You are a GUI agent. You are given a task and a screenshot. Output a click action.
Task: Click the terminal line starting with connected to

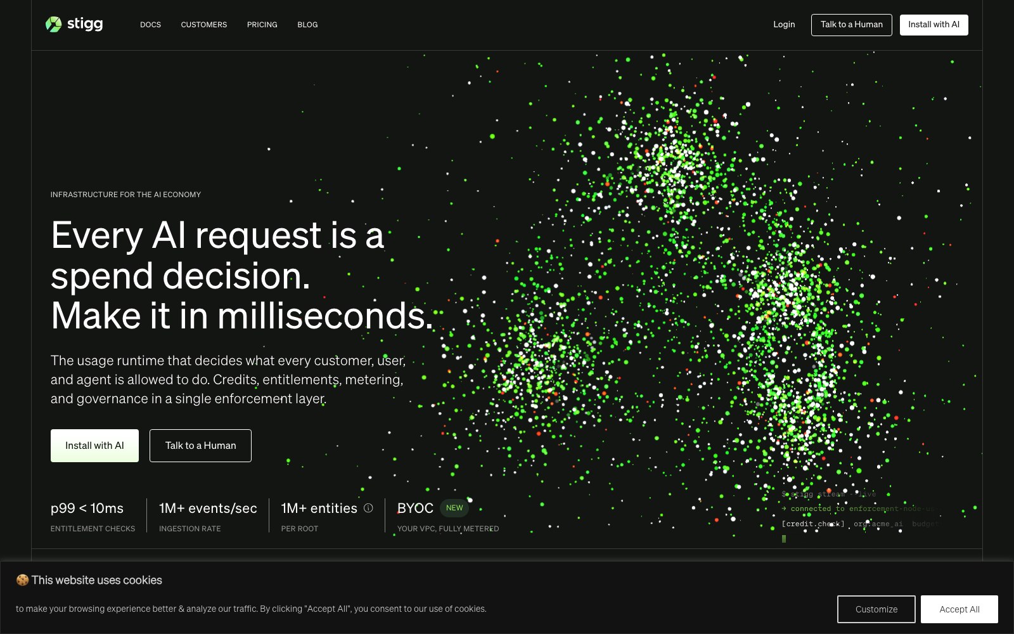861,508
